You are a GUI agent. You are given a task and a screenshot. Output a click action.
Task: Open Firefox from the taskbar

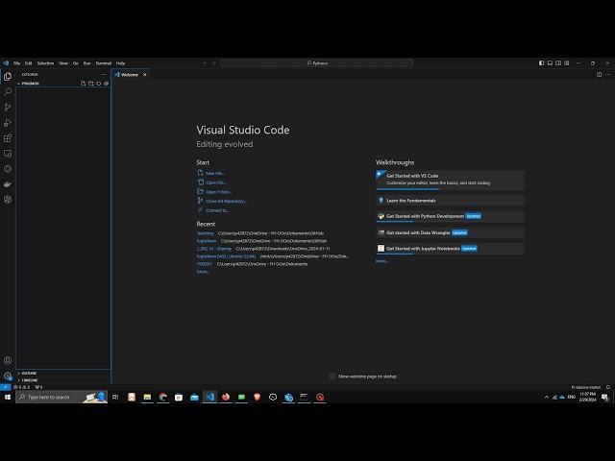(x=226, y=397)
